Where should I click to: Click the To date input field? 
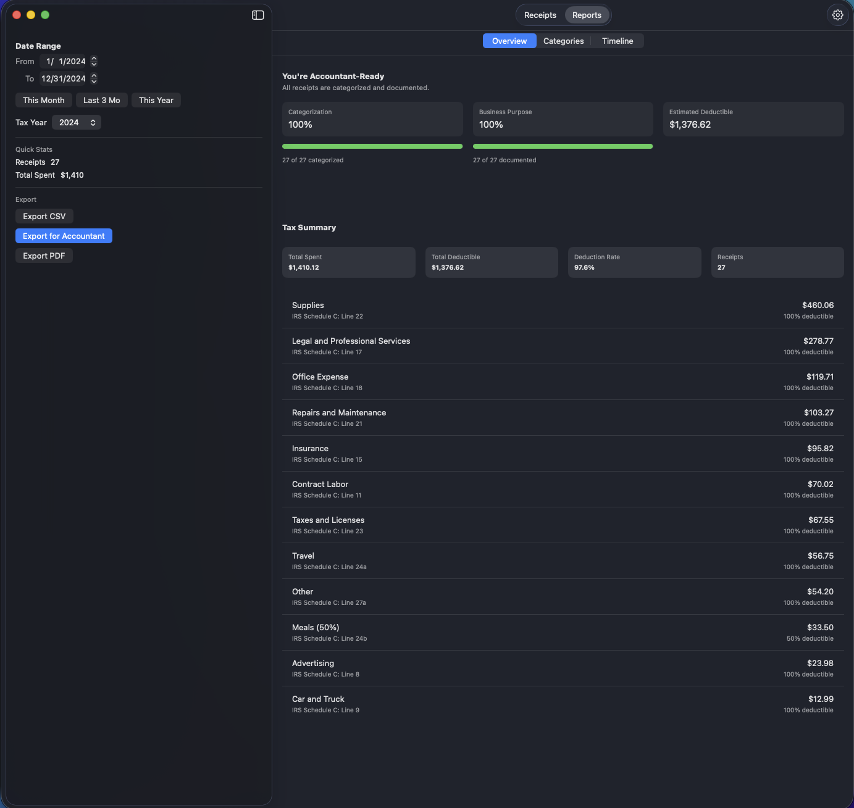coord(64,78)
